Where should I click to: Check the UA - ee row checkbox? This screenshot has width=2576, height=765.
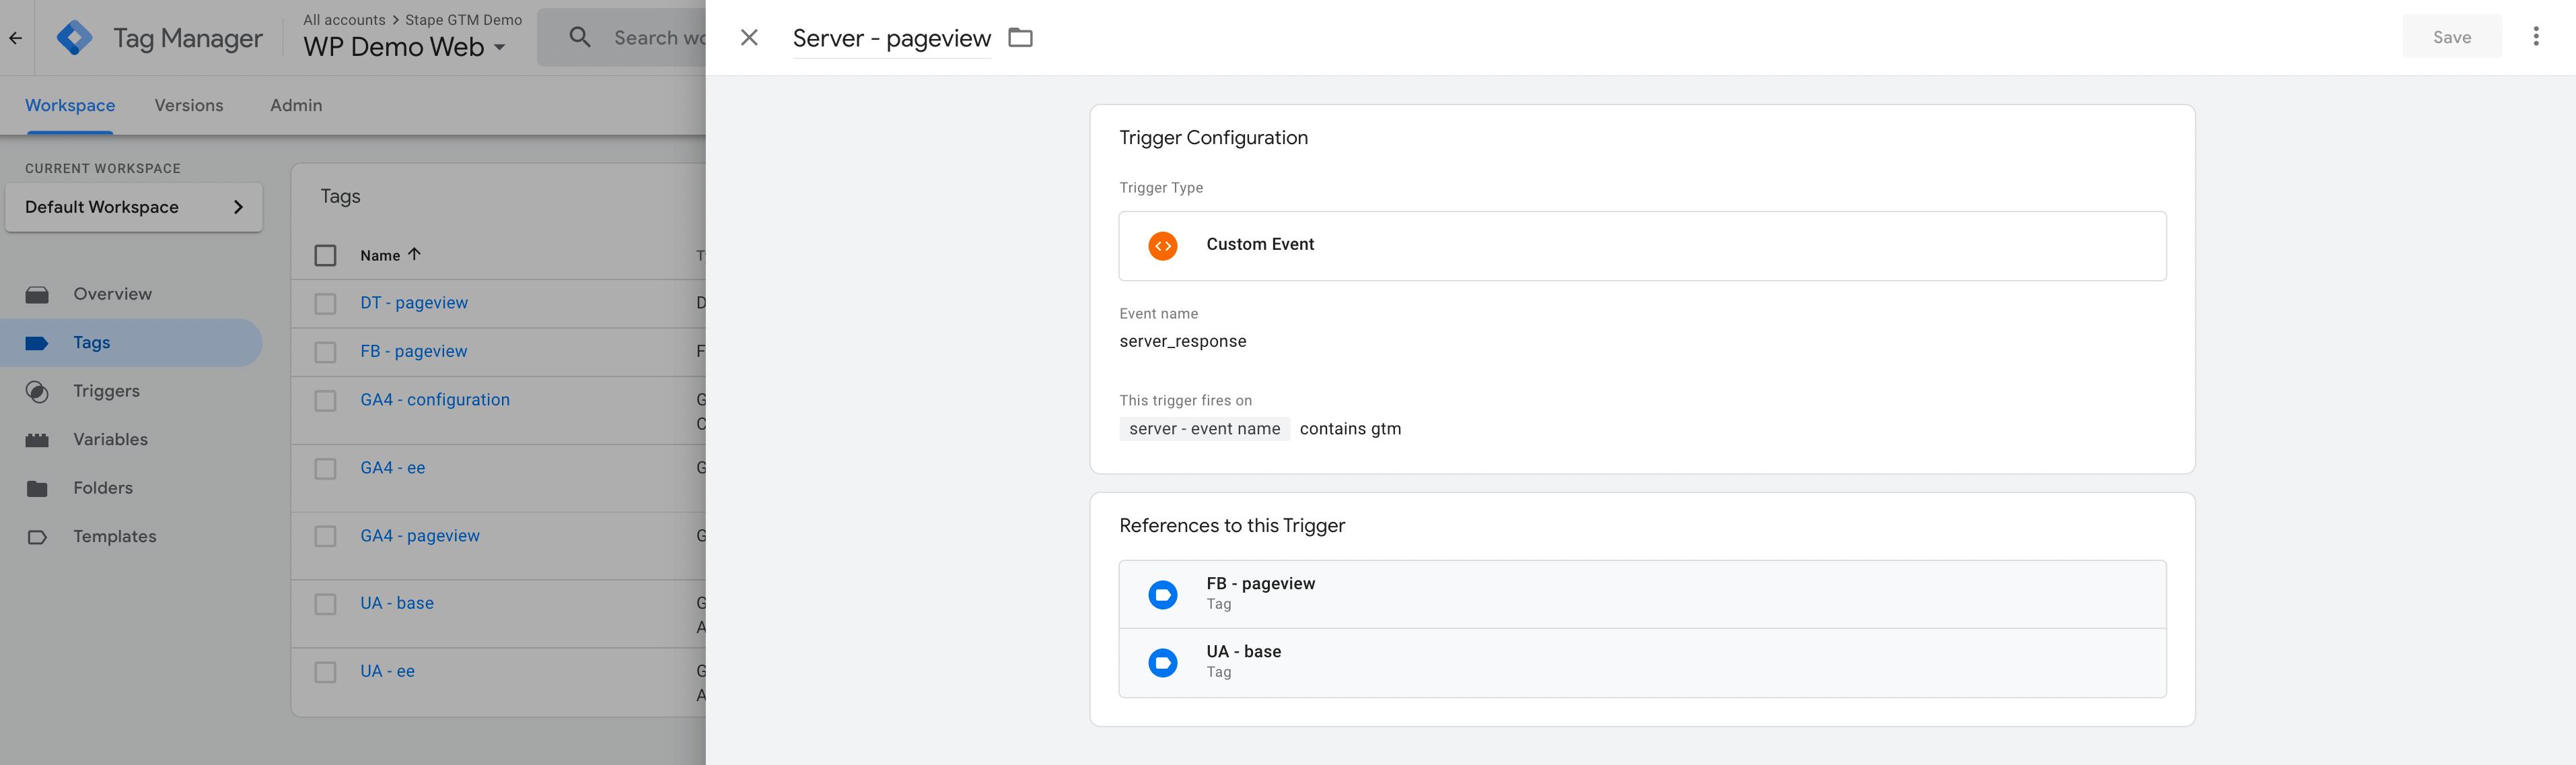tap(325, 672)
